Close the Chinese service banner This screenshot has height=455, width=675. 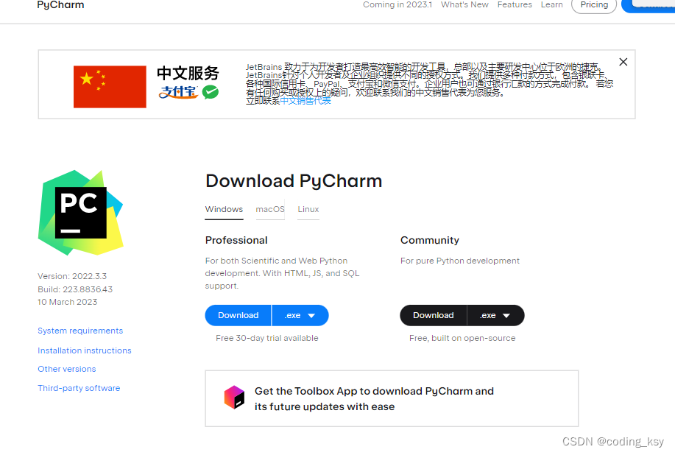tap(623, 62)
